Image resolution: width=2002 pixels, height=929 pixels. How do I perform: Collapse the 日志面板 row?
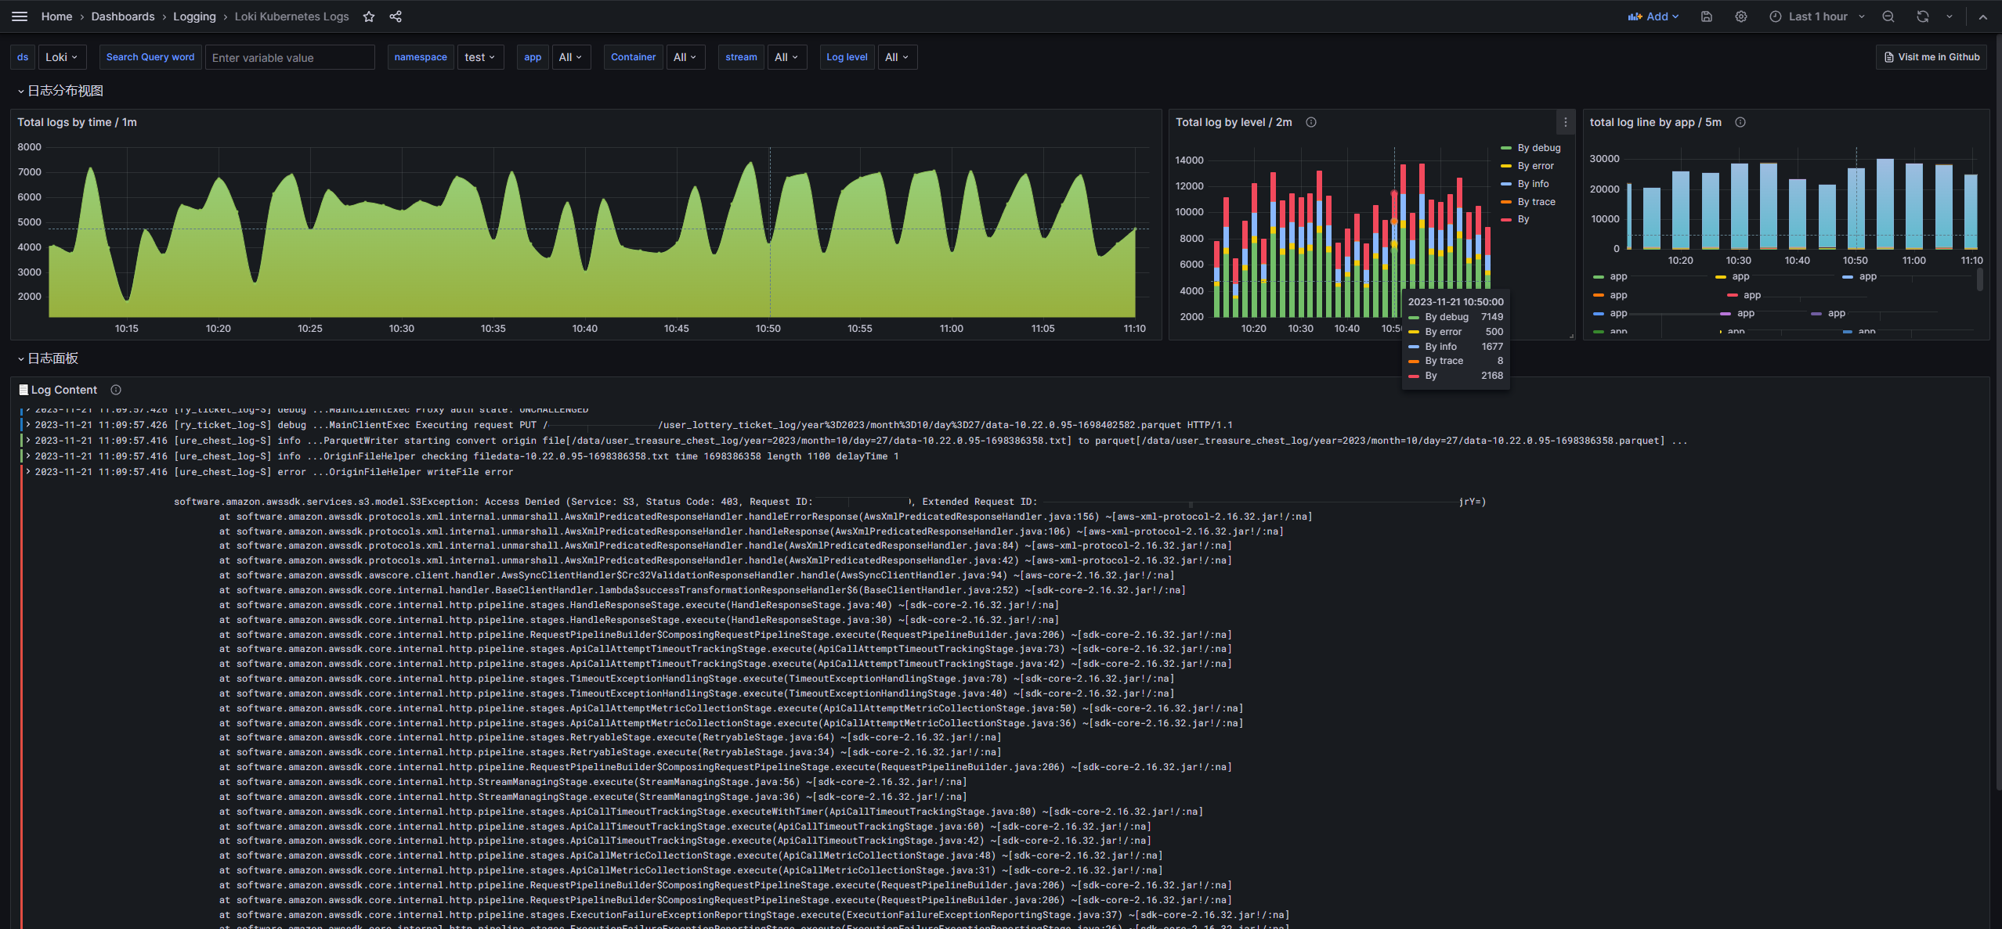point(48,358)
